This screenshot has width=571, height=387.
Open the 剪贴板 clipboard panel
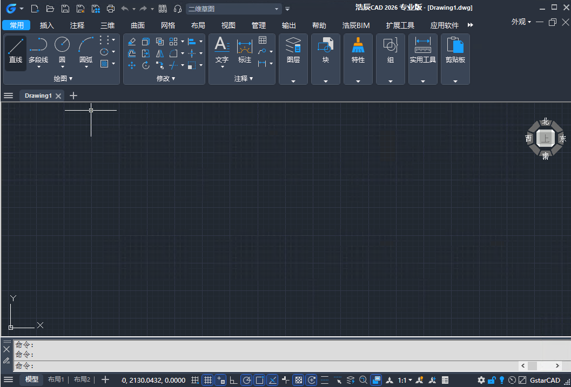pyautogui.click(x=455, y=51)
